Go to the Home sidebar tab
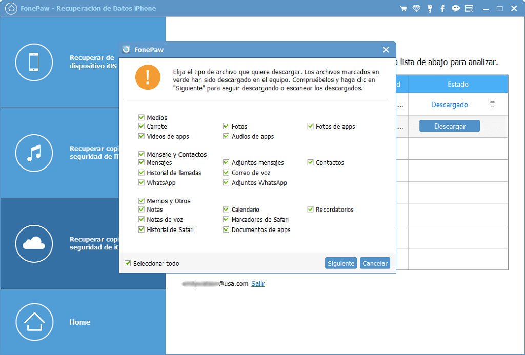 point(83,322)
